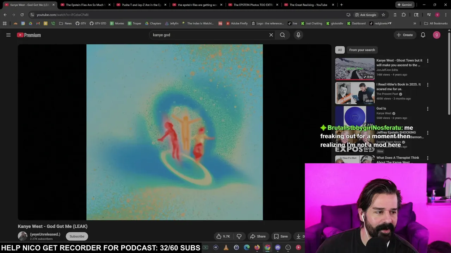Open the Tropes bookmark
Image resolution: width=451 pixels, height=253 pixels.
coord(135,23)
